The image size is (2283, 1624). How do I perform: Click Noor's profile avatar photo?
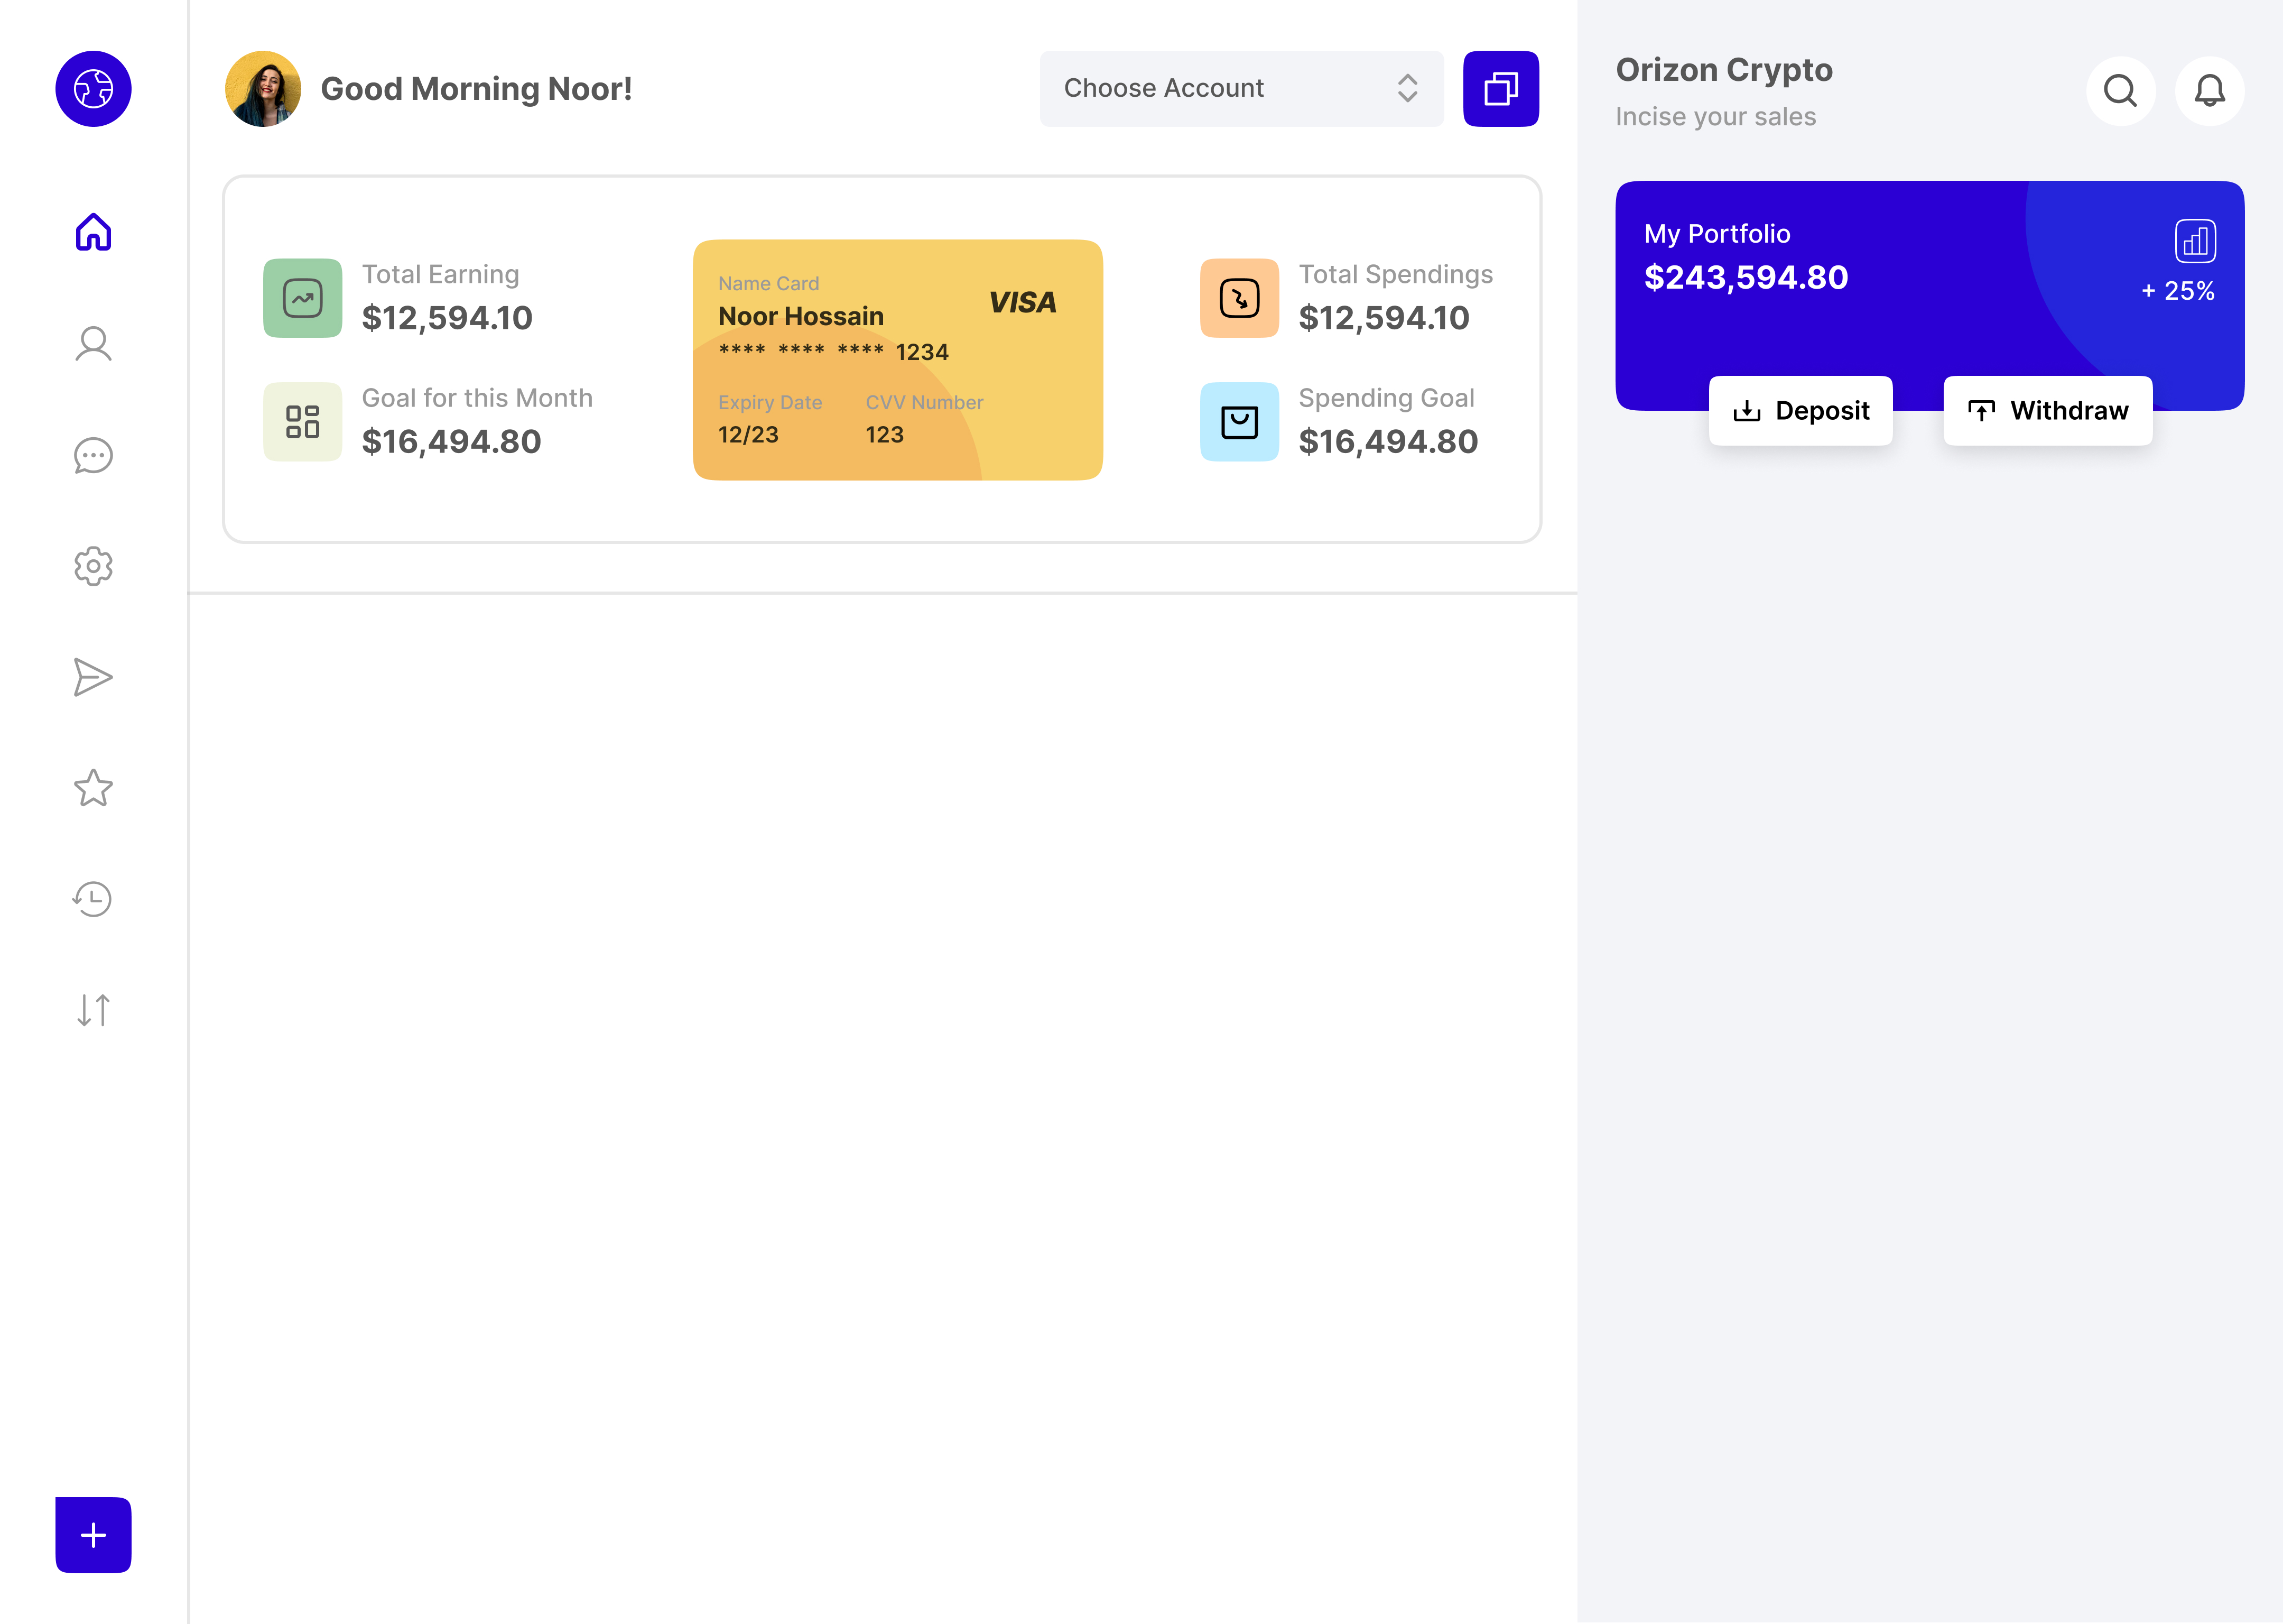pos(263,89)
